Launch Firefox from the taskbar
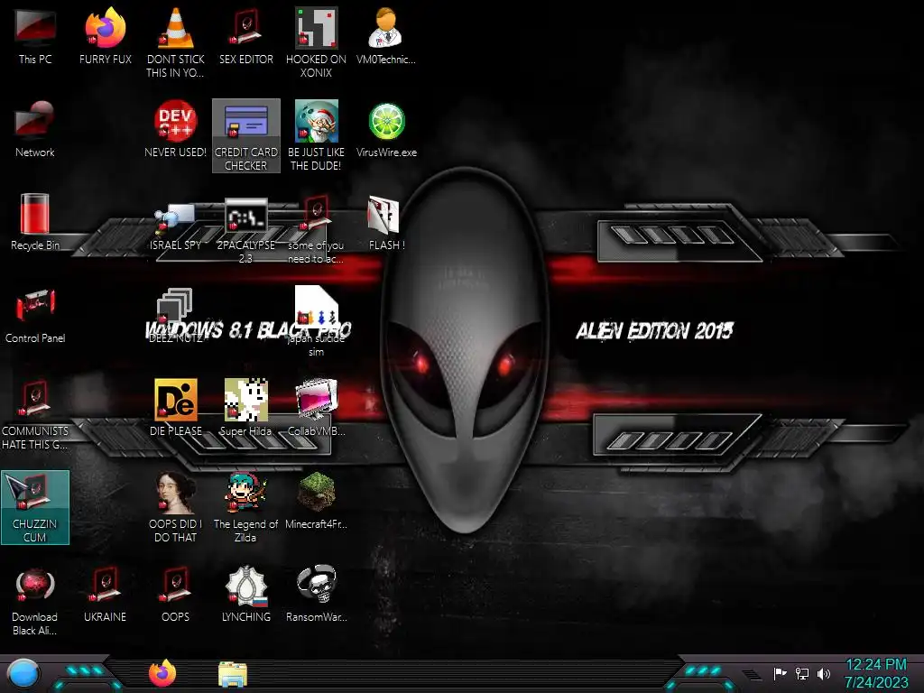 pyautogui.click(x=162, y=673)
